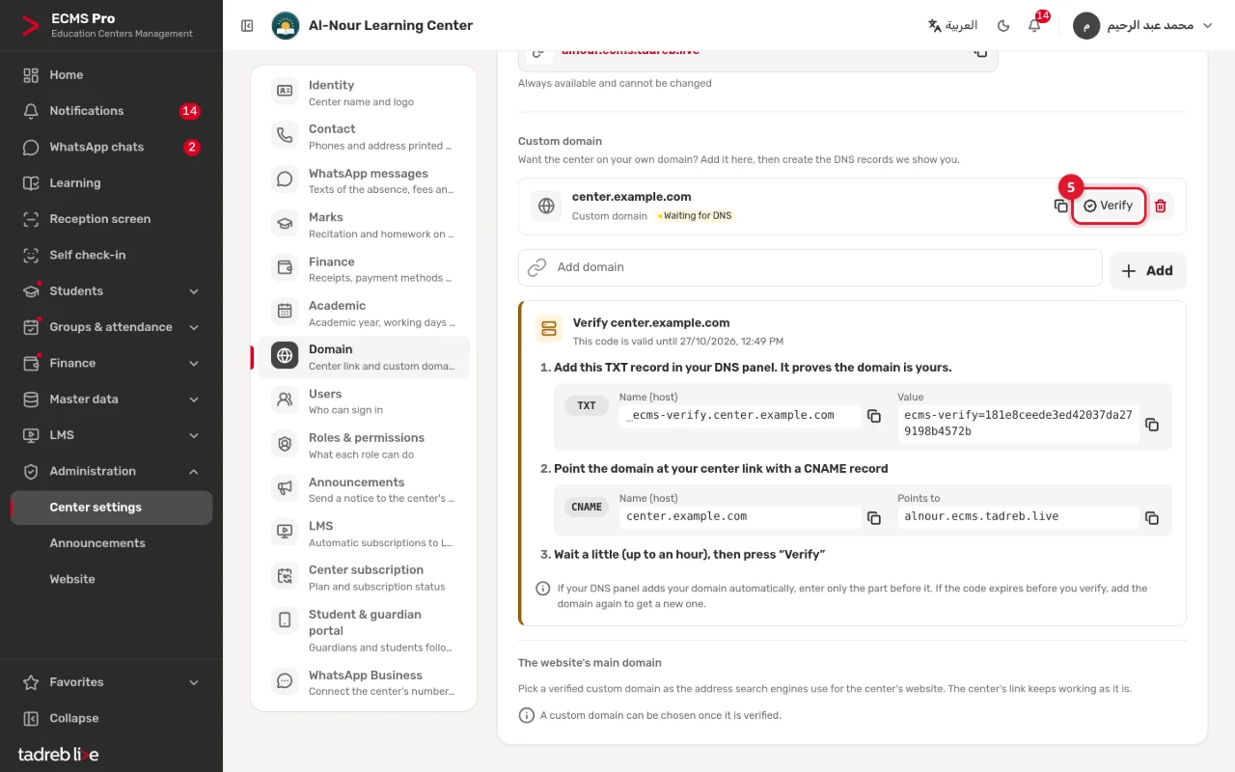Open Home in the sidebar
The image size is (1235, 772).
click(111, 75)
